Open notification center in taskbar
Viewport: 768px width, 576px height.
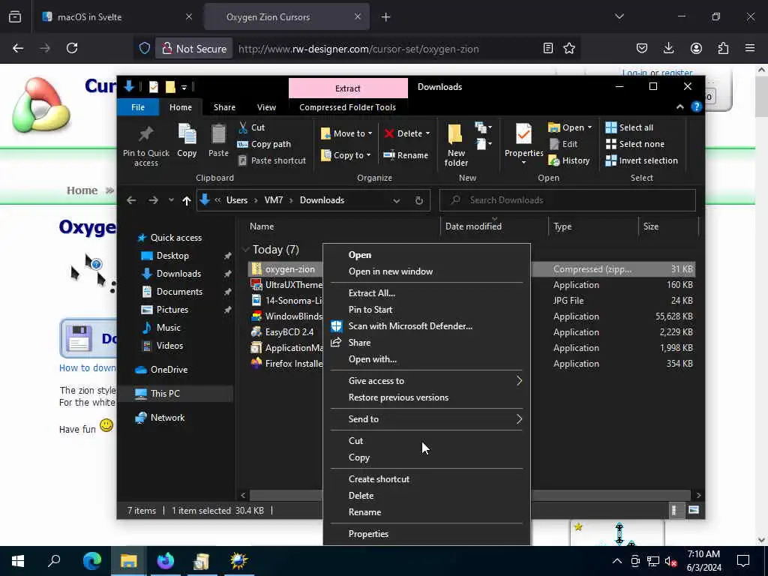743,561
